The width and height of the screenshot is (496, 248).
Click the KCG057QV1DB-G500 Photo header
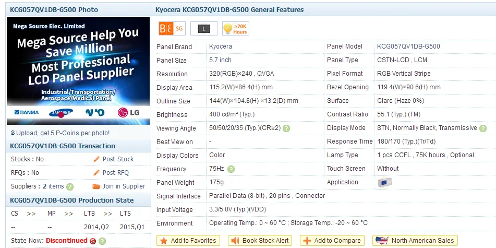(x=54, y=9)
